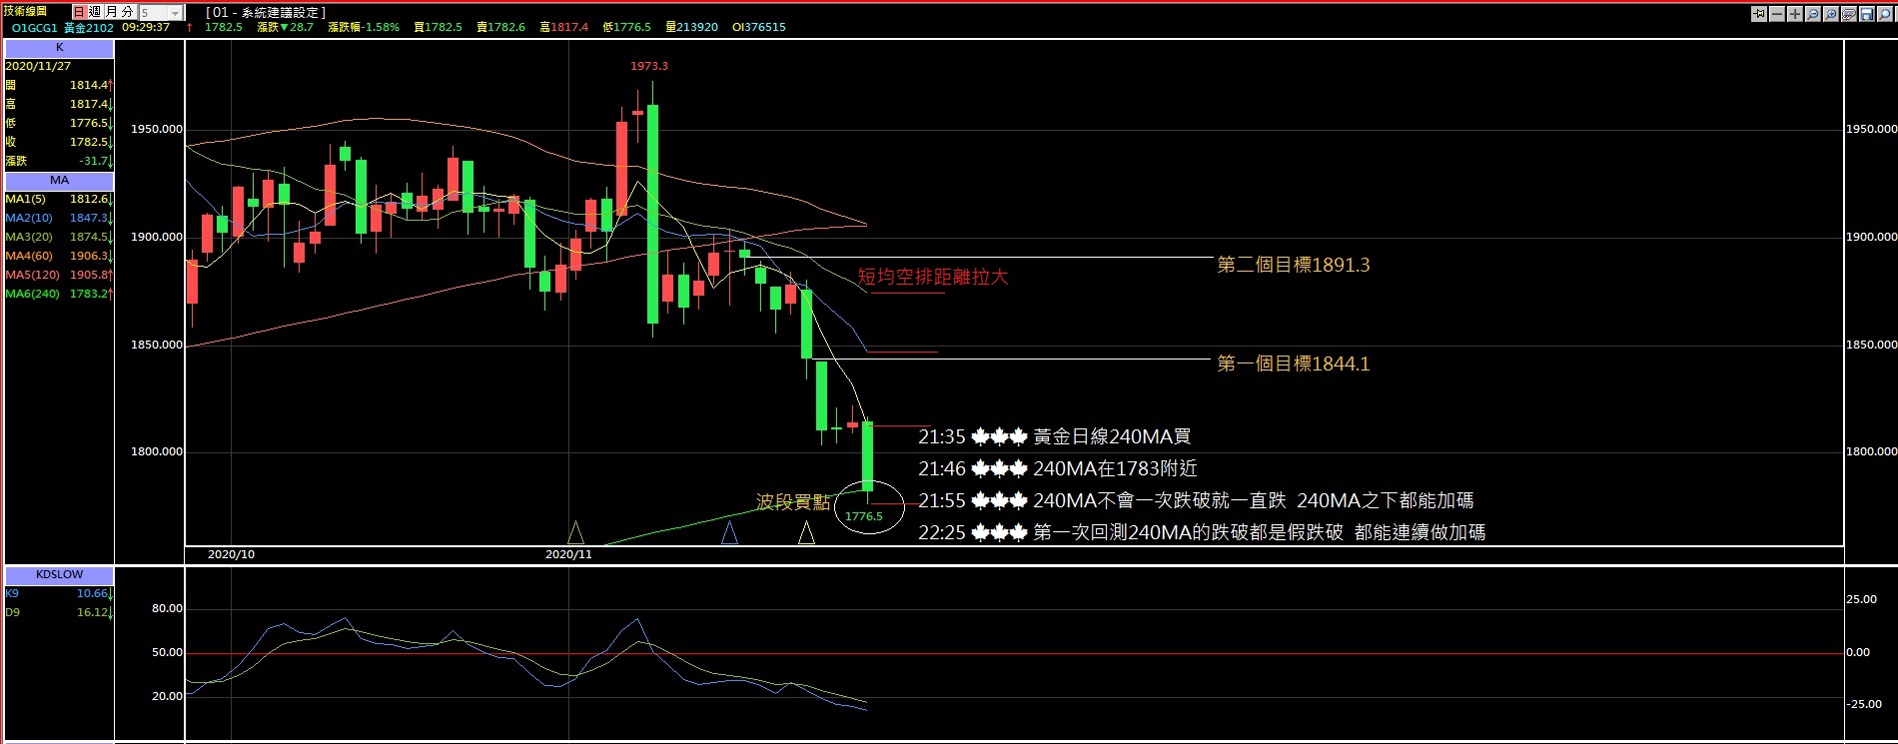Select the MA panel header
Viewport: 1898px width, 744px height.
(x=60, y=181)
